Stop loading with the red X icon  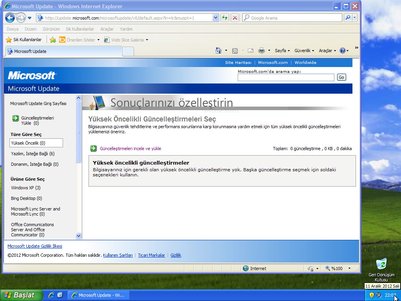point(235,18)
